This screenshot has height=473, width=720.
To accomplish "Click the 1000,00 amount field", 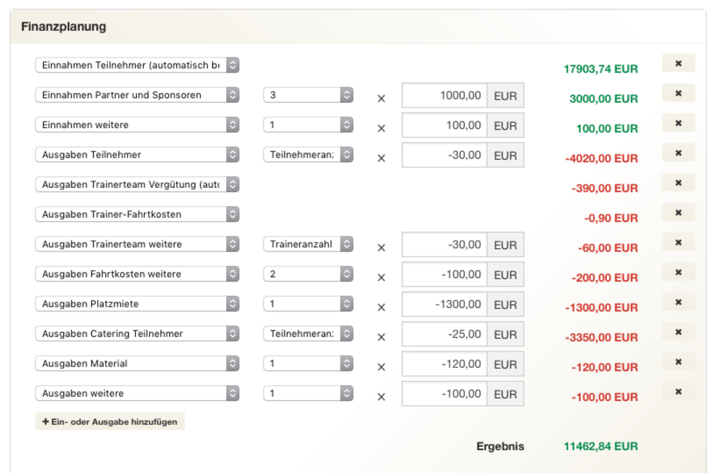I will click(444, 95).
